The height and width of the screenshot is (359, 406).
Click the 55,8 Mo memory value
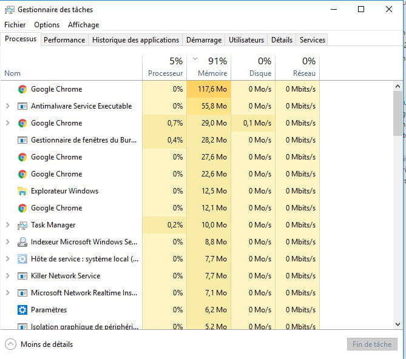[214, 106]
